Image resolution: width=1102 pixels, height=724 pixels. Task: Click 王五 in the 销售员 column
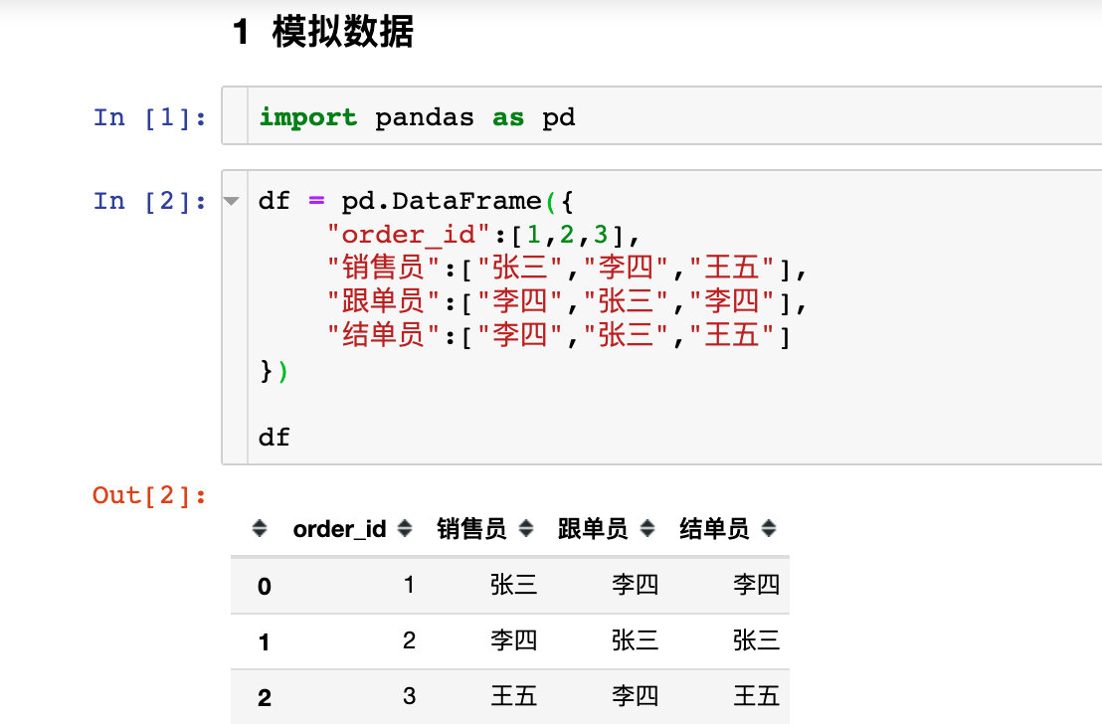513,695
